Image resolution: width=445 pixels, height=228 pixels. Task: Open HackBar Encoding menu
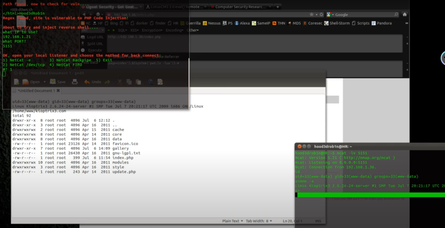[174, 30]
